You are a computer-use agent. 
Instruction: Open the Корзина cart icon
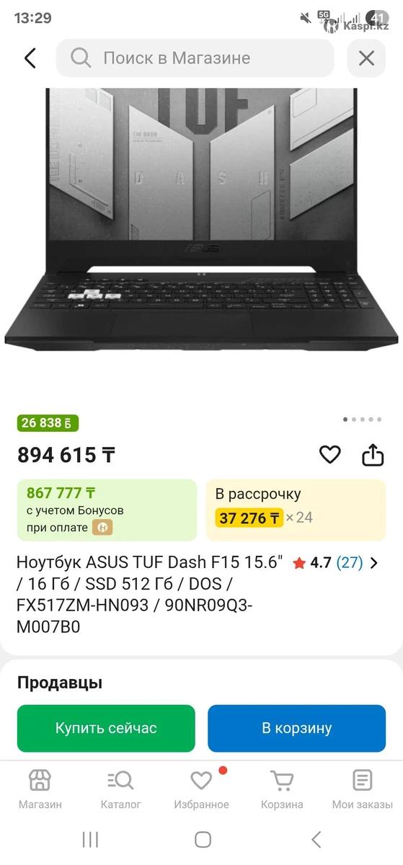[282, 780]
